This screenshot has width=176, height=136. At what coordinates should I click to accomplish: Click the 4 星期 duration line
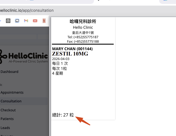[x=58, y=73]
